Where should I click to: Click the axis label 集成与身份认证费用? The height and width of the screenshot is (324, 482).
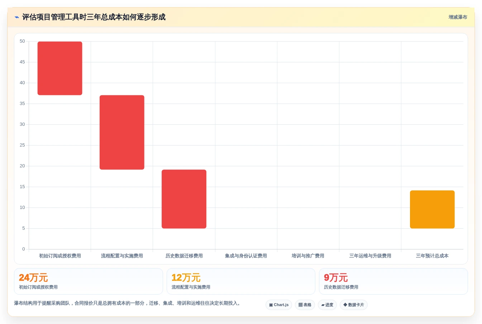point(246,256)
